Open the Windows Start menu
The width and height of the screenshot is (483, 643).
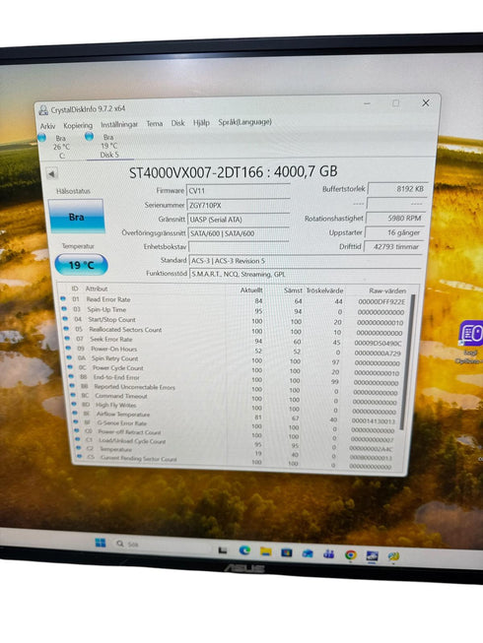click(x=101, y=543)
